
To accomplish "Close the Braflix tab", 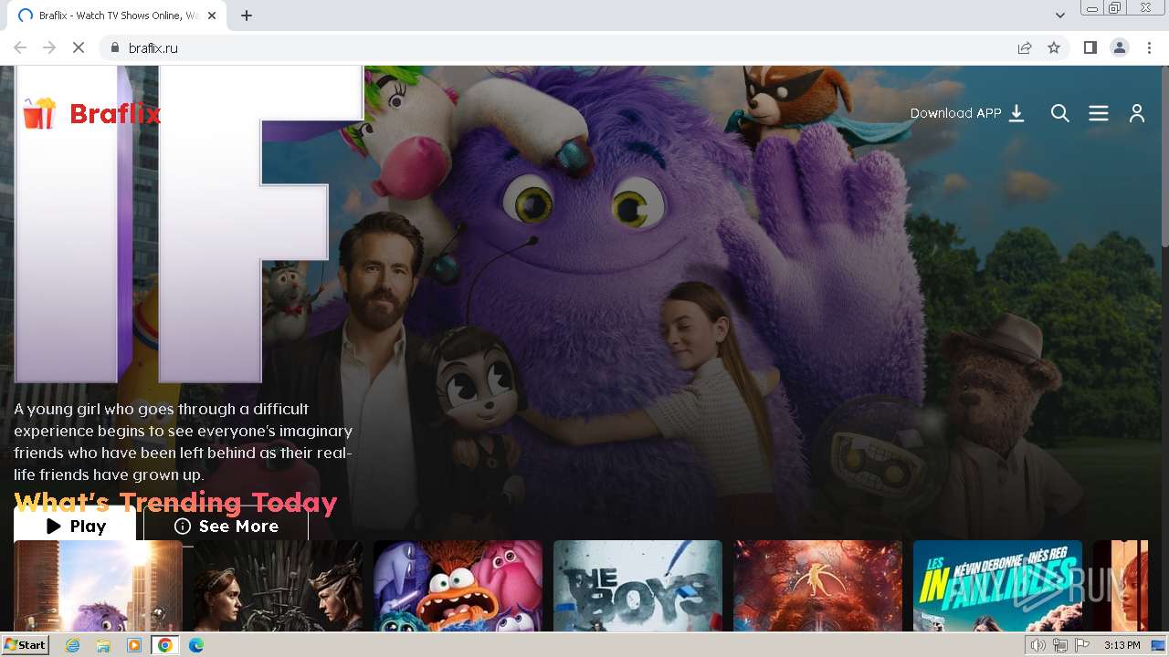I will [x=212, y=16].
